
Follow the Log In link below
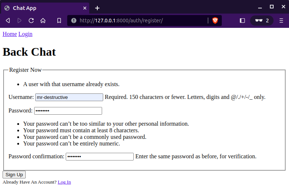coord(64,182)
